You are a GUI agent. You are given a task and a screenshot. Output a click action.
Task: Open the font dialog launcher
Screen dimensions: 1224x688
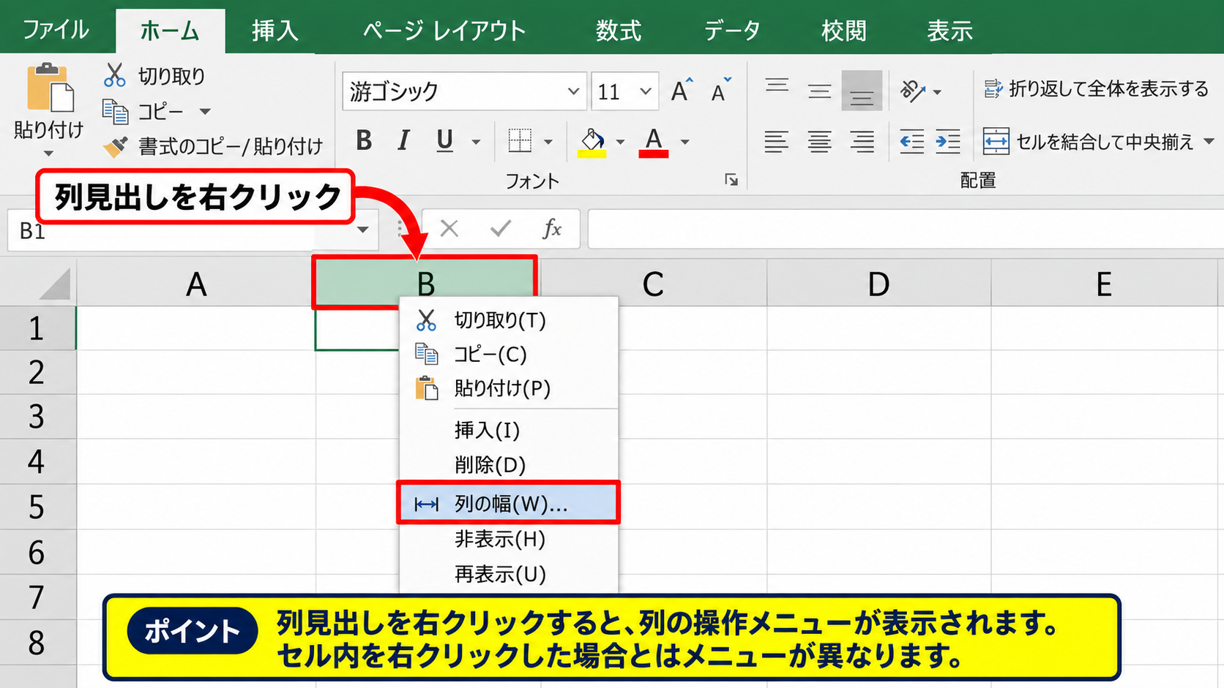(x=731, y=180)
